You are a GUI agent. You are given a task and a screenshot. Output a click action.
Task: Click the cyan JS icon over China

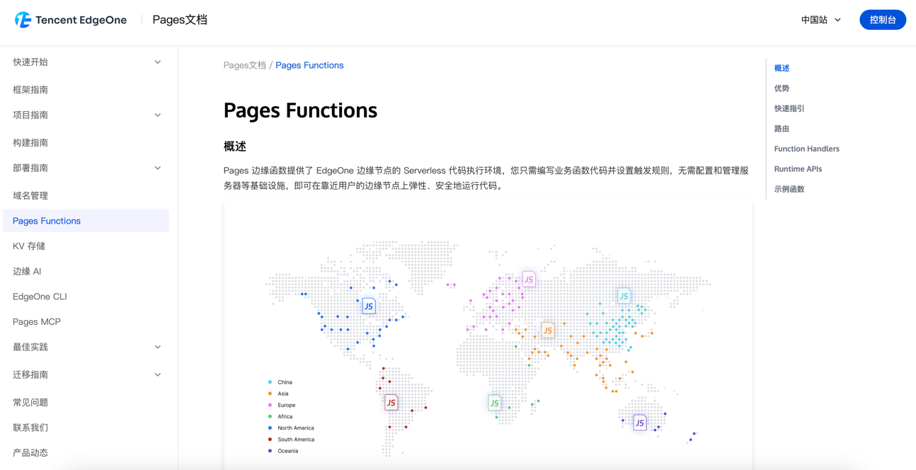pos(624,296)
